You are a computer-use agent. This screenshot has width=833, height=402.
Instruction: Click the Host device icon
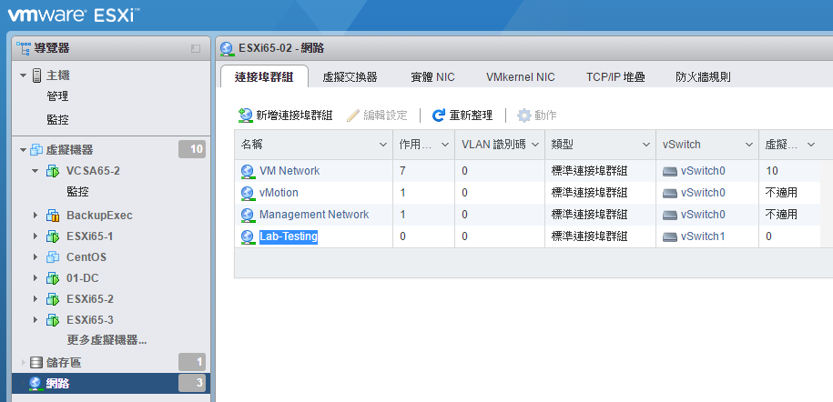point(36,75)
